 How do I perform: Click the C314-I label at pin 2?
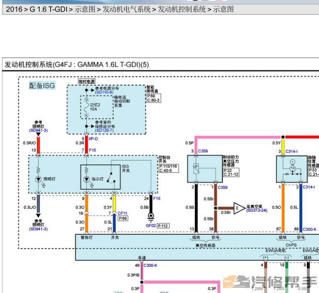pos(309,187)
